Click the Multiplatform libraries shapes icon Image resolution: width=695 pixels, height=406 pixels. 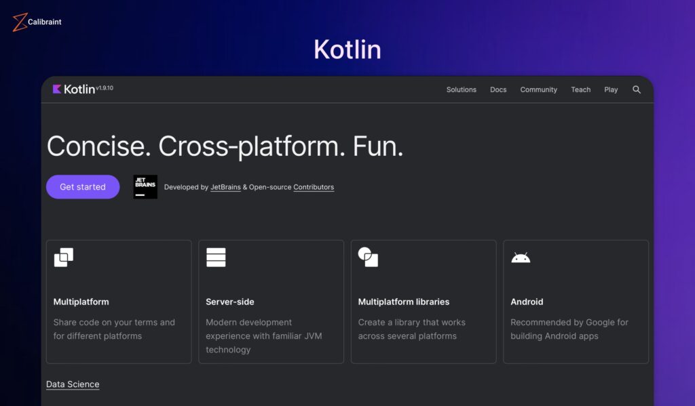(368, 257)
